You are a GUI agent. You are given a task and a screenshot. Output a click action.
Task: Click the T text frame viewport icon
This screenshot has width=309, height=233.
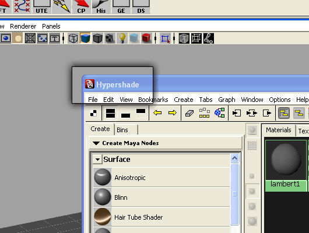(55, 38)
